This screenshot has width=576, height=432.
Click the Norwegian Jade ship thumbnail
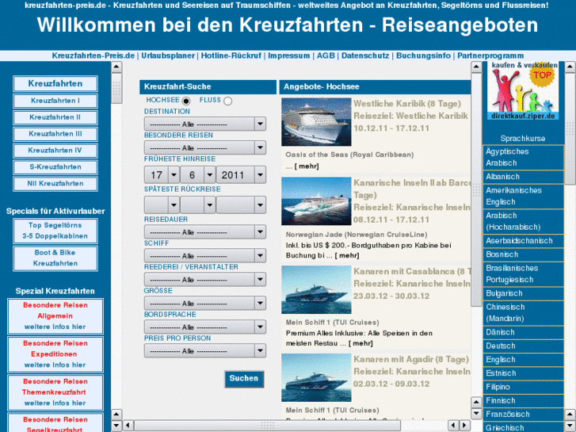(x=316, y=201)
